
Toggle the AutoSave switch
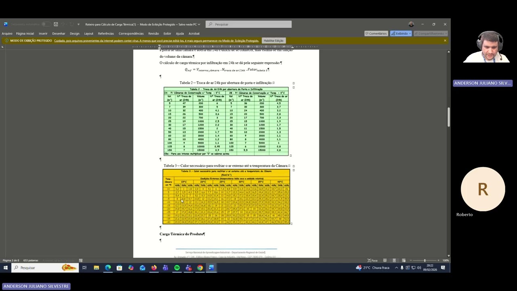46,24
